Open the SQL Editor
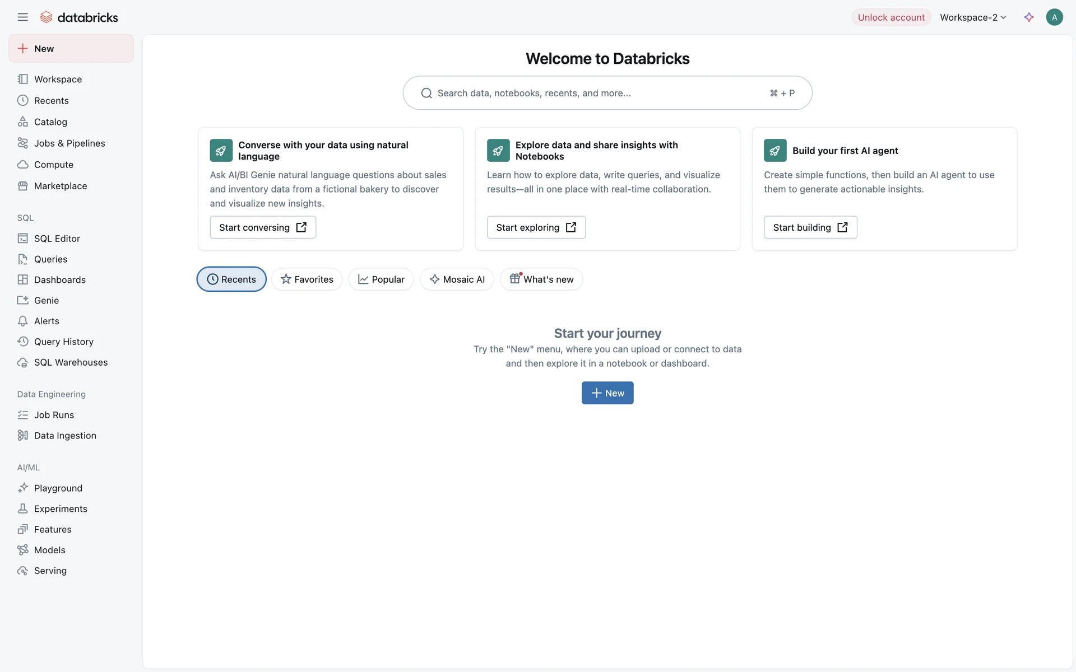 (x=57, y=239)
